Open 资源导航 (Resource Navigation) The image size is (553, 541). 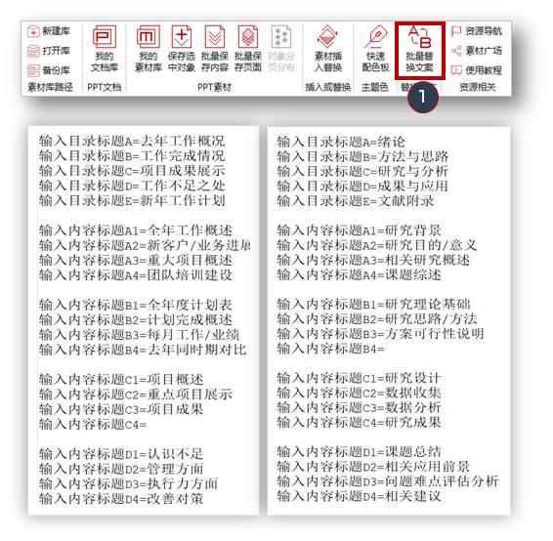click(477, 31)
